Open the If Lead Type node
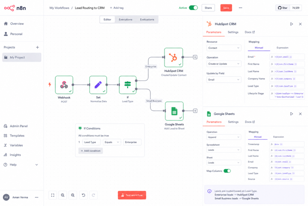The width and height of the screenshot is (308, 206). (128, 85)
